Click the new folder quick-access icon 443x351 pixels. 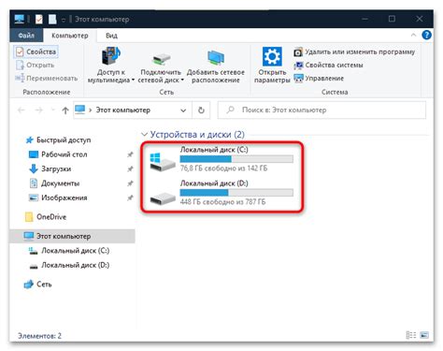point(52,19)
